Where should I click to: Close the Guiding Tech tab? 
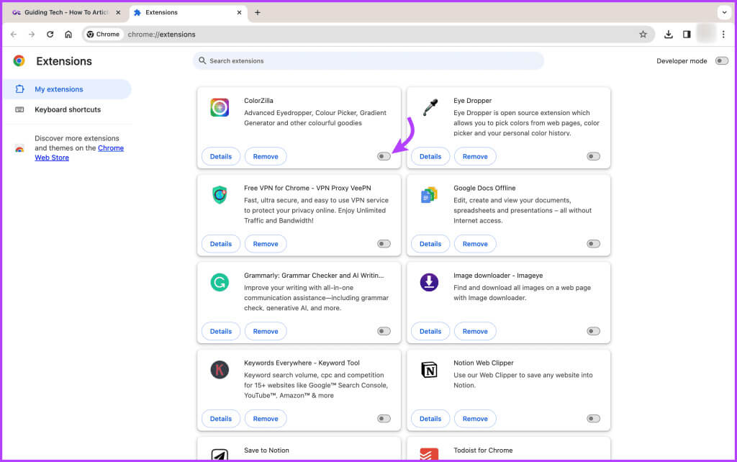click(x=118, y=13)
